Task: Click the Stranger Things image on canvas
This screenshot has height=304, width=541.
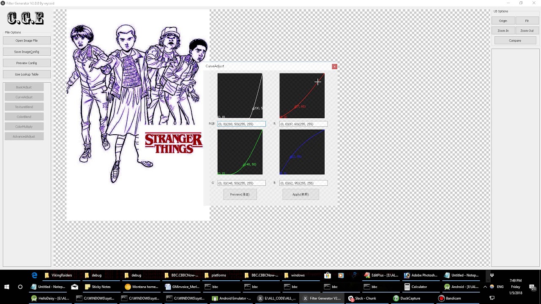Action: point(138,115)
